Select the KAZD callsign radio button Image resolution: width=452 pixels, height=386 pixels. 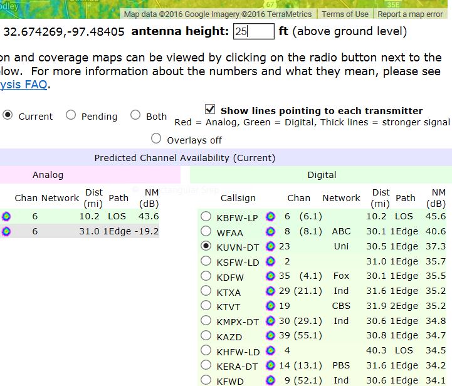click(x=206, y=336)
